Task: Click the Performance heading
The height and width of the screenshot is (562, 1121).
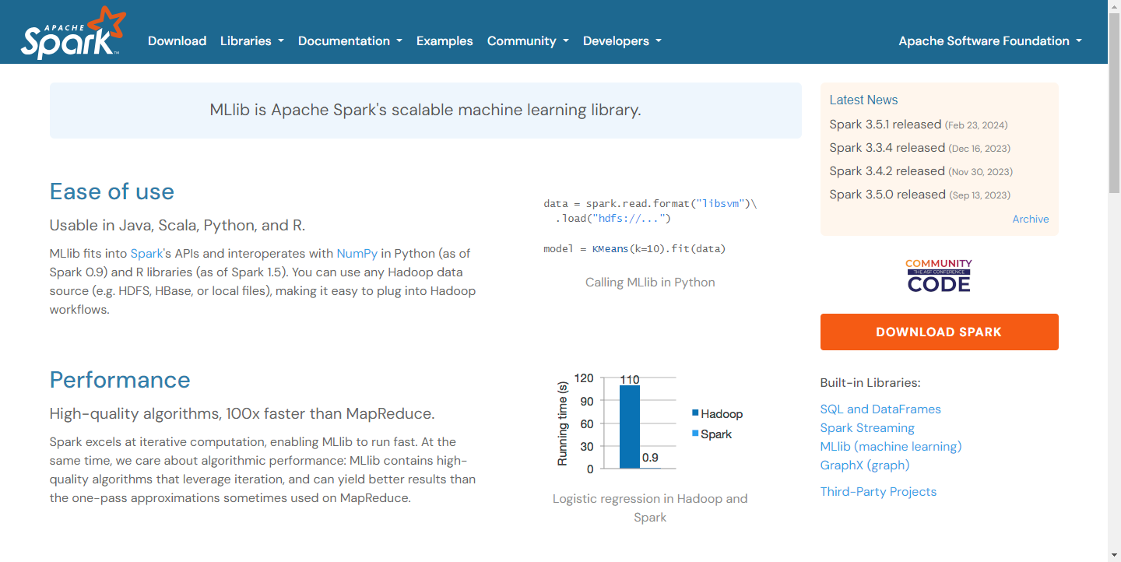Action: [120, 380]
